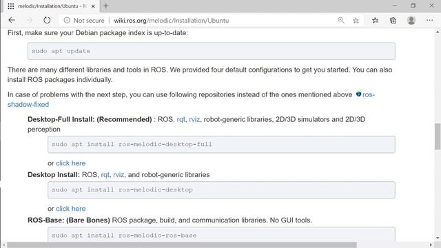Screen dimensions: 441x248
Task: Click the vertical scrollbar thumb
Action: pyautogui.click(x=438, y=136)
